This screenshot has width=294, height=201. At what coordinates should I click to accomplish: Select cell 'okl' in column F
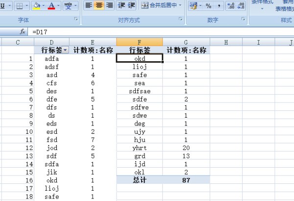coord(140,172)
